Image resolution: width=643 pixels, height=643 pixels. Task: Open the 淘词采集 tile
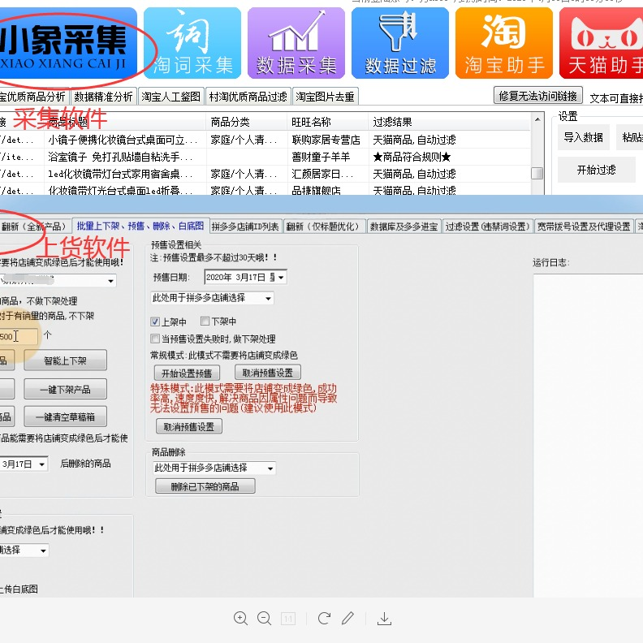(192, 43)
